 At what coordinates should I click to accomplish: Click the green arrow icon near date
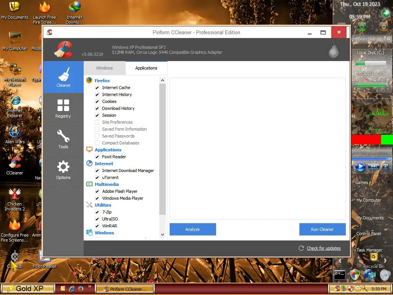pos(385,13)
